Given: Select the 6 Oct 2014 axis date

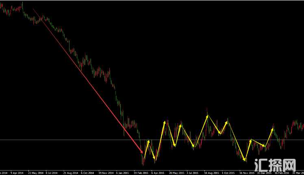Looking at the screenshot, I should (87, 173).
